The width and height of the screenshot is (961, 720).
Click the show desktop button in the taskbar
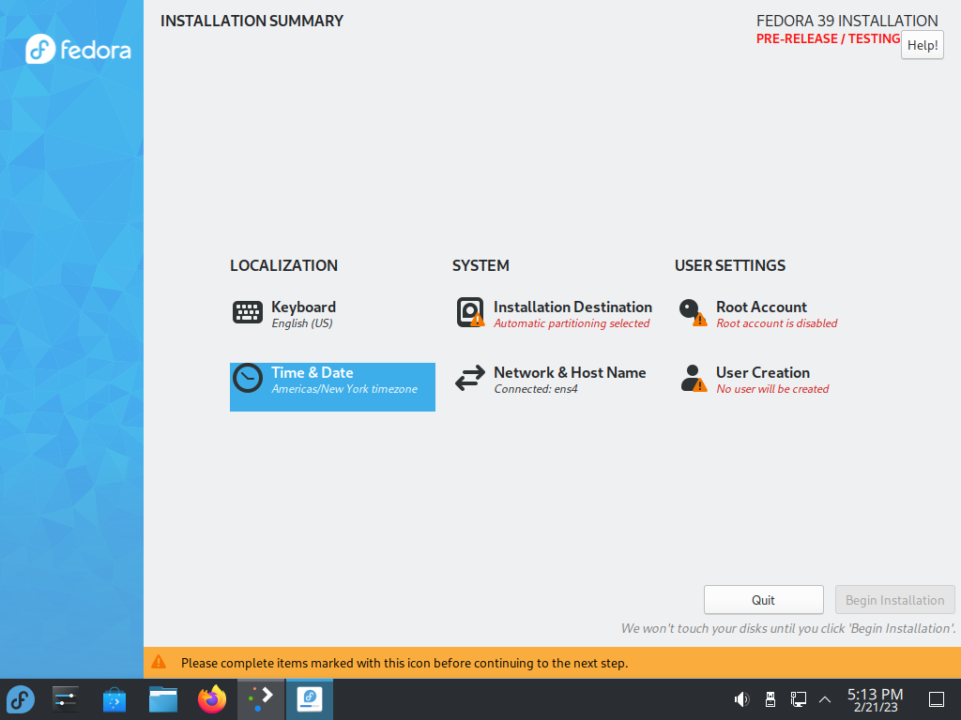point(937,699)
